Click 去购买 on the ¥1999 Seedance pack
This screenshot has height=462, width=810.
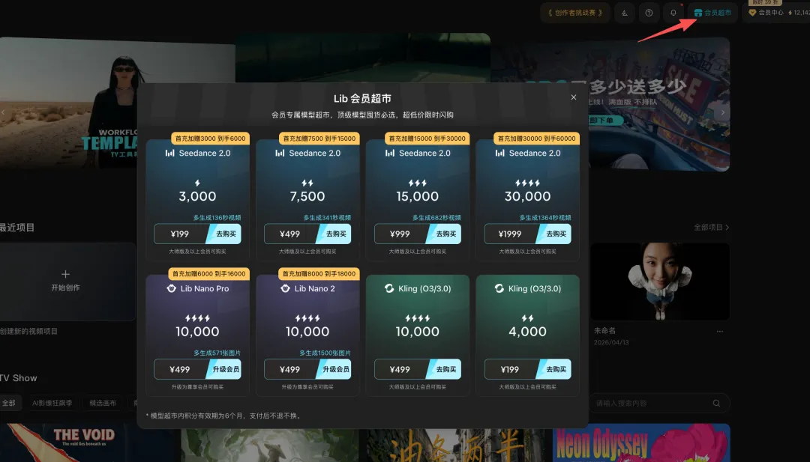(x=553, y=234)
